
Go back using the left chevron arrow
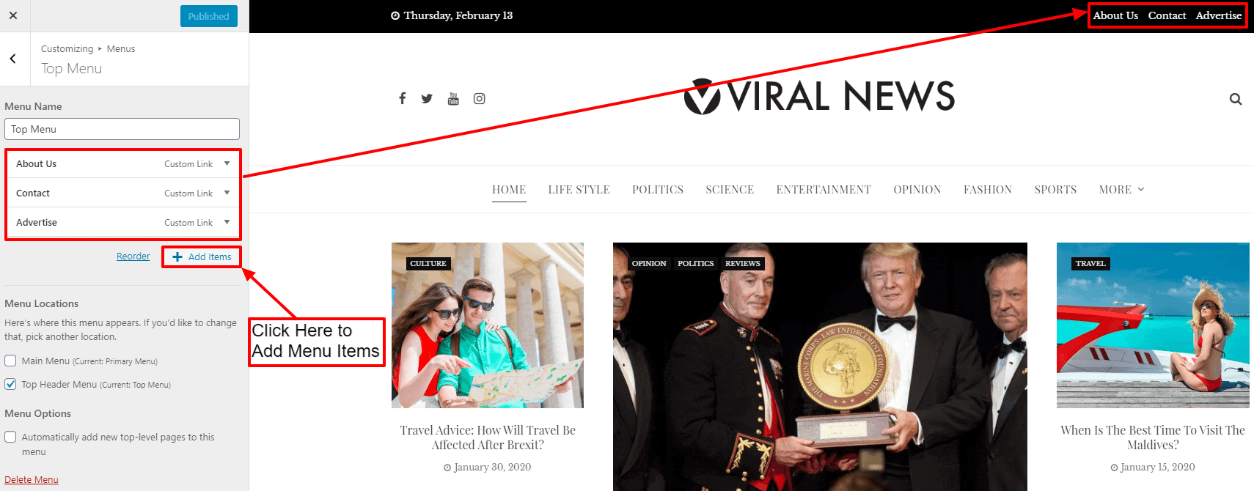tap(12, 59)
